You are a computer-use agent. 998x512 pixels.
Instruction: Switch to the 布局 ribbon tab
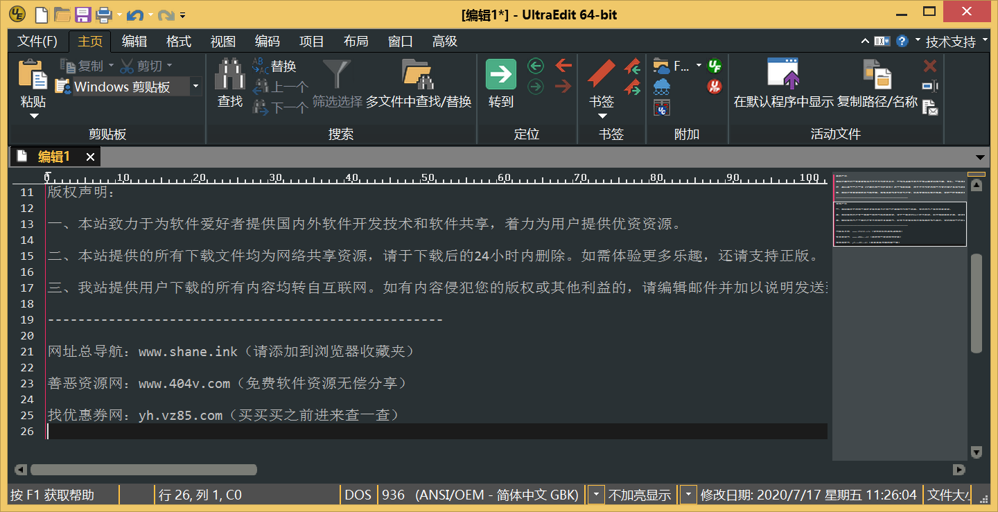coord(356,42)
